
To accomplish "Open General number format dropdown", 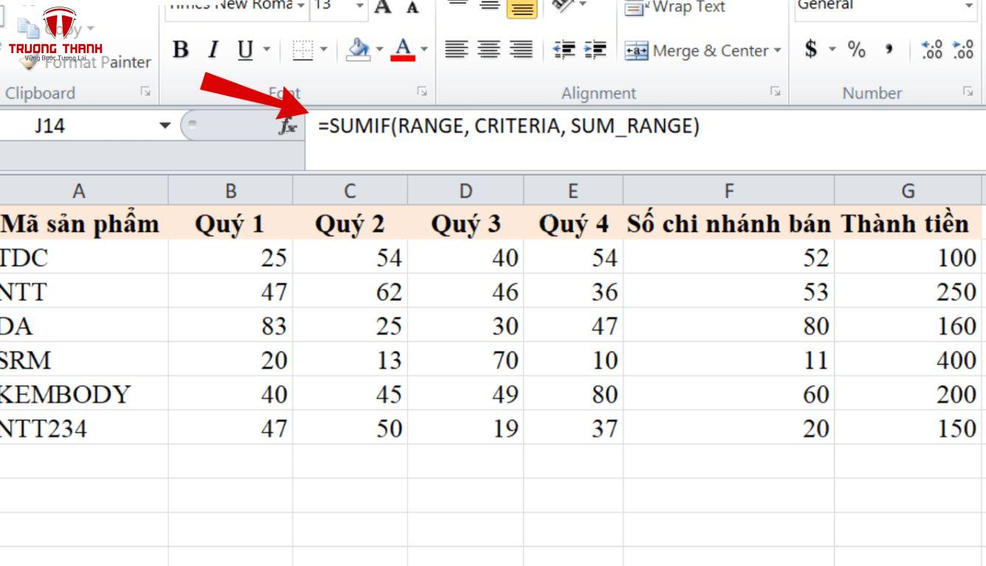I will click(x=970, y=7).
